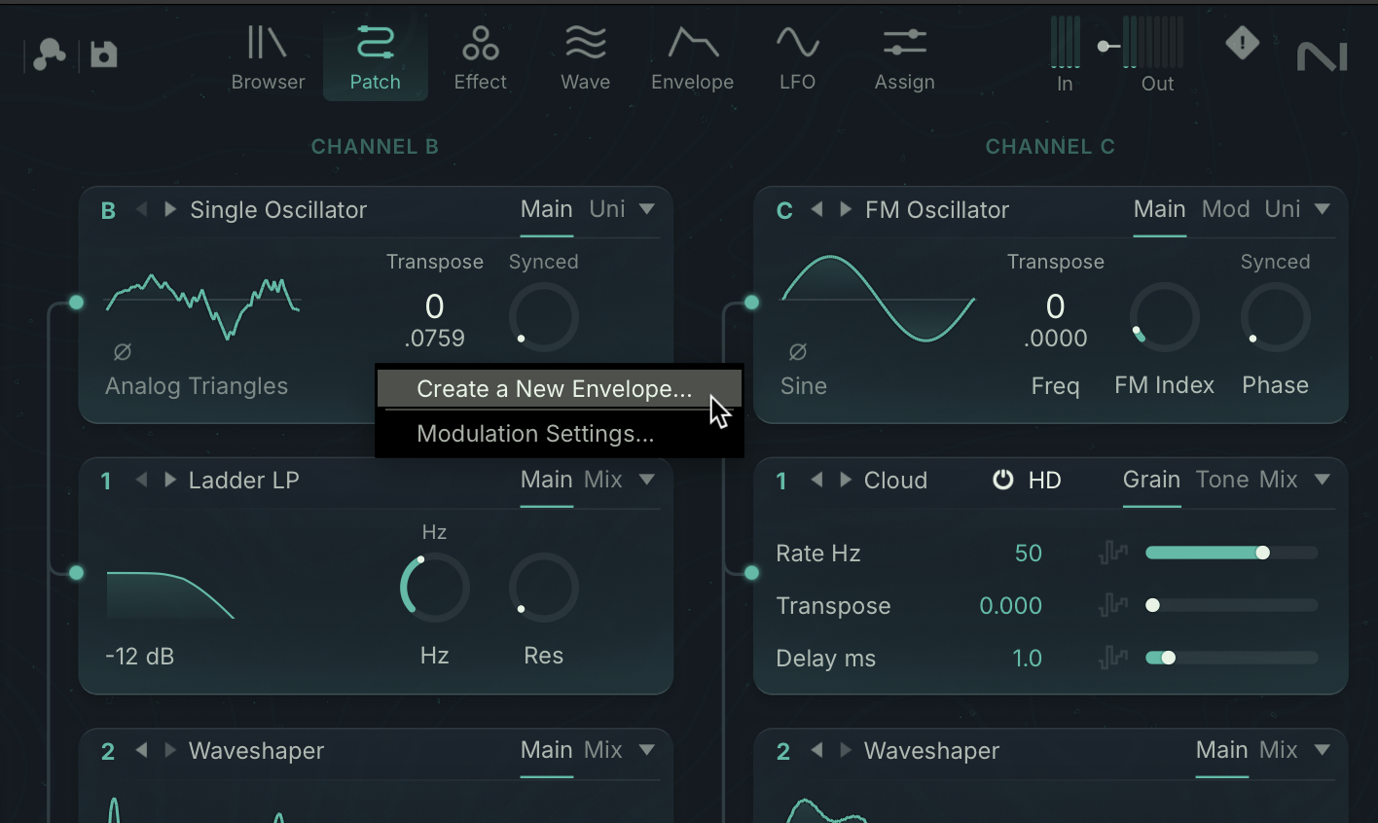
Task: Click the FM Index knob
Action: [x=1164, y=317]
